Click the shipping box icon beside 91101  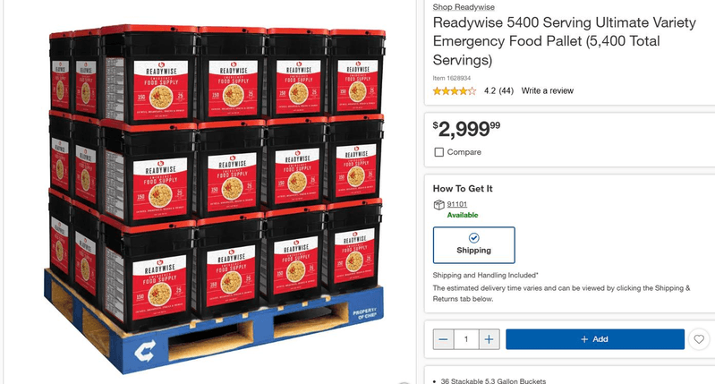coord(438,205)
